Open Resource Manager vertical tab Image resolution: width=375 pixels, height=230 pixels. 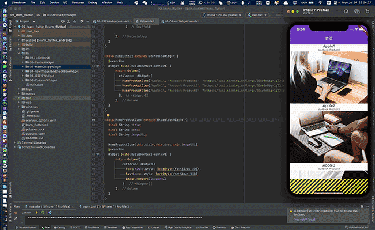(x=10, y=69)
